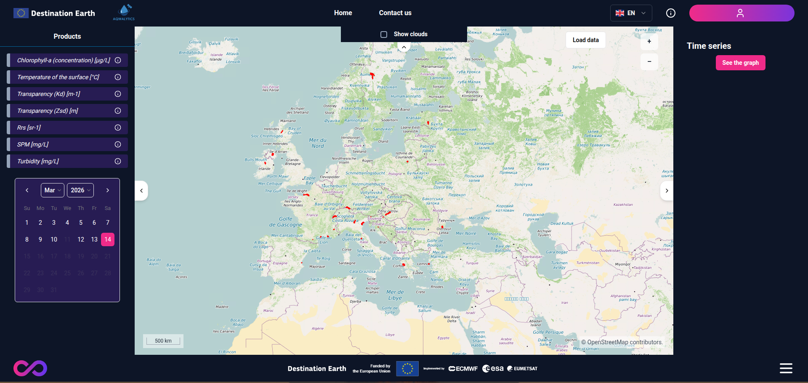Open the year 2026 dropdown

point(80,190)
